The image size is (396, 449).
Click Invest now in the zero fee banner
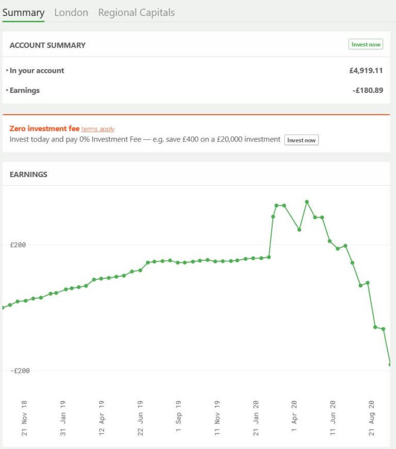[301, 140]
